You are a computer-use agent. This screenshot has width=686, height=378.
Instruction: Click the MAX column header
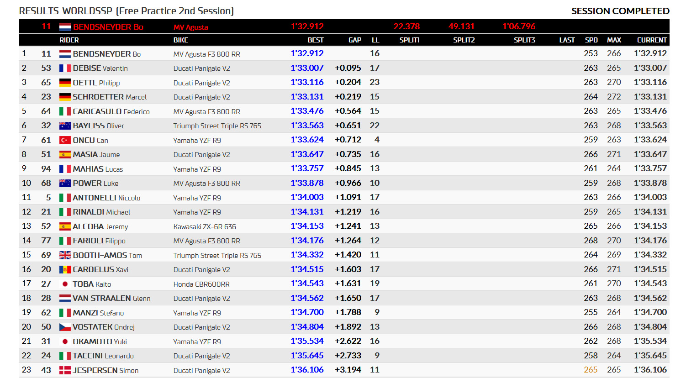tap(614, 40)
